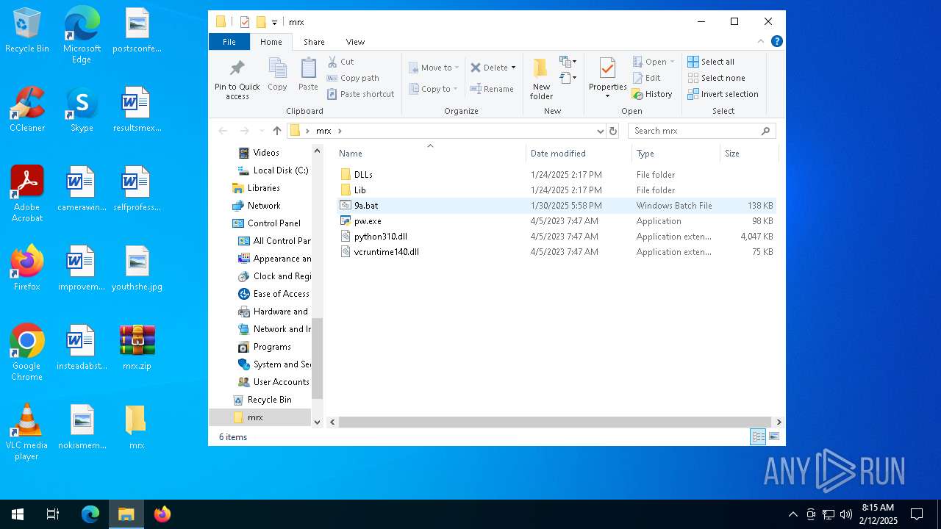This screenshot has width=941, height=529.
Task: Click the horizontal scrollbar in file list
Action: tap(556, 422)
